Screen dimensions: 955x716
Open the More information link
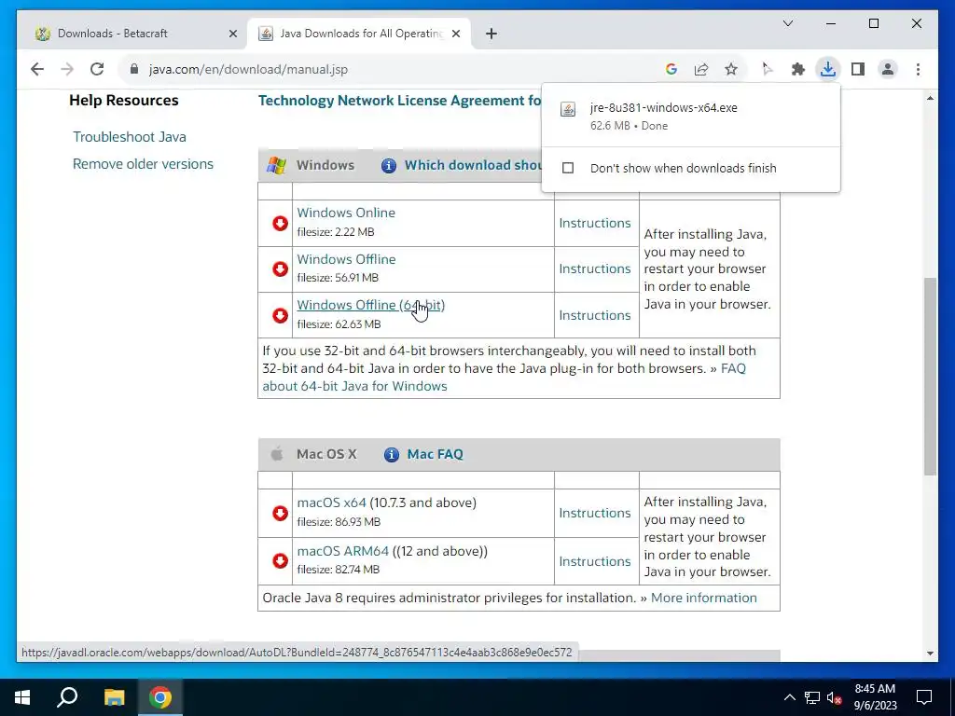(704, 598)
